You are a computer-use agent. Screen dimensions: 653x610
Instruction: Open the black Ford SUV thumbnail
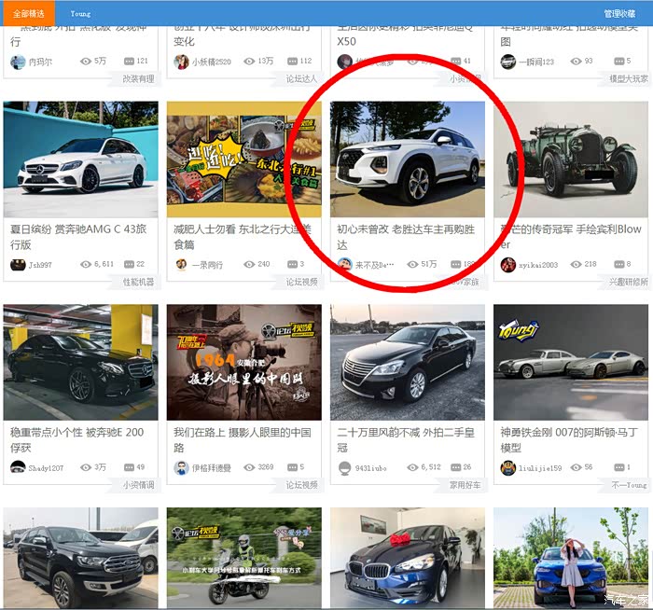(x=81, y=558)
